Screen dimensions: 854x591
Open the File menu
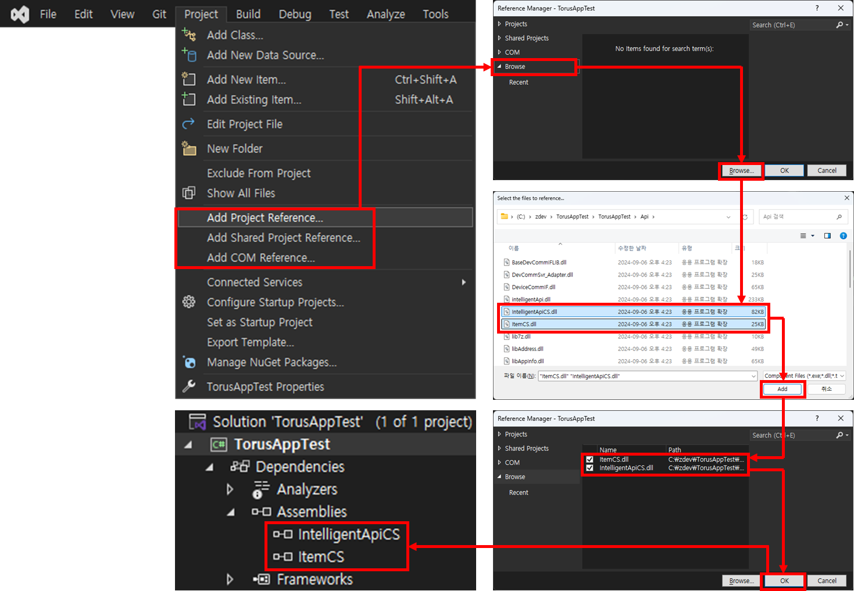(x=48, y=14)
